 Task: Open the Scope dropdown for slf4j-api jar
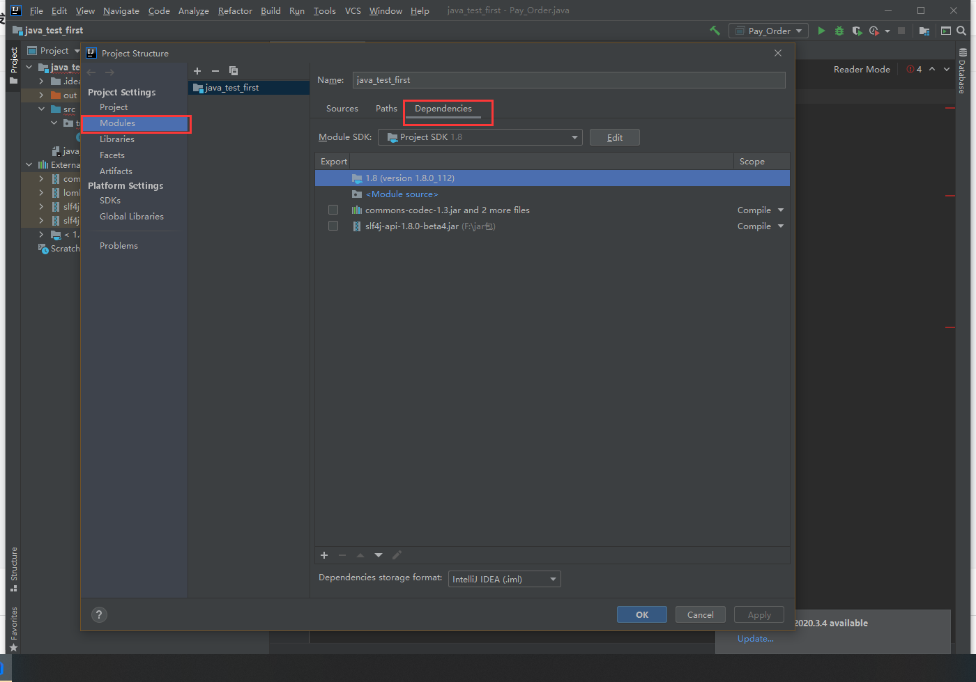[781, 226]
